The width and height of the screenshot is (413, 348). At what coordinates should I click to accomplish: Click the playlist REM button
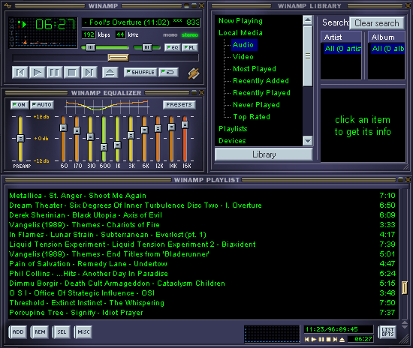tap(40, 332)
